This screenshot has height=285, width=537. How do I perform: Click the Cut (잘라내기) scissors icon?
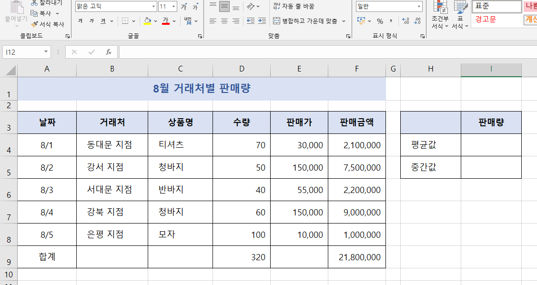[x=34, y=3]
